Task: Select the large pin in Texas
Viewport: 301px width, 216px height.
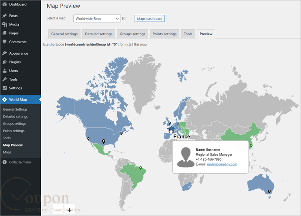Action: [x=104, y=141]
